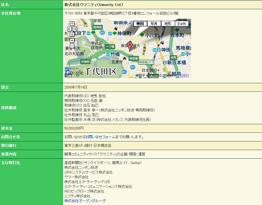Zoom out on map with minus button
262x205 pixels.
coord(72,46)
